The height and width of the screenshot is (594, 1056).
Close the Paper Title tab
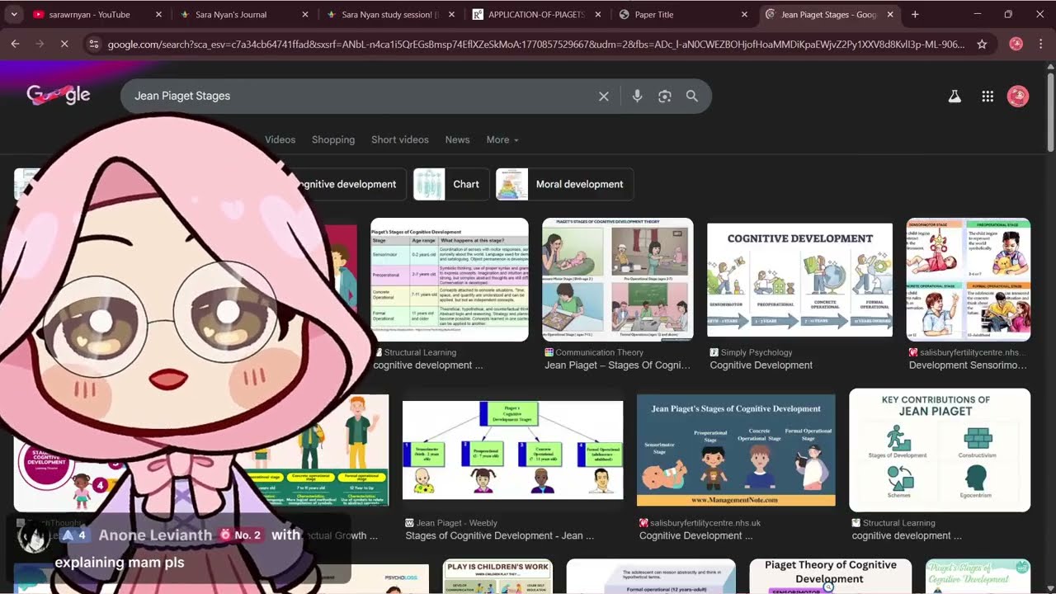[745, 15]
